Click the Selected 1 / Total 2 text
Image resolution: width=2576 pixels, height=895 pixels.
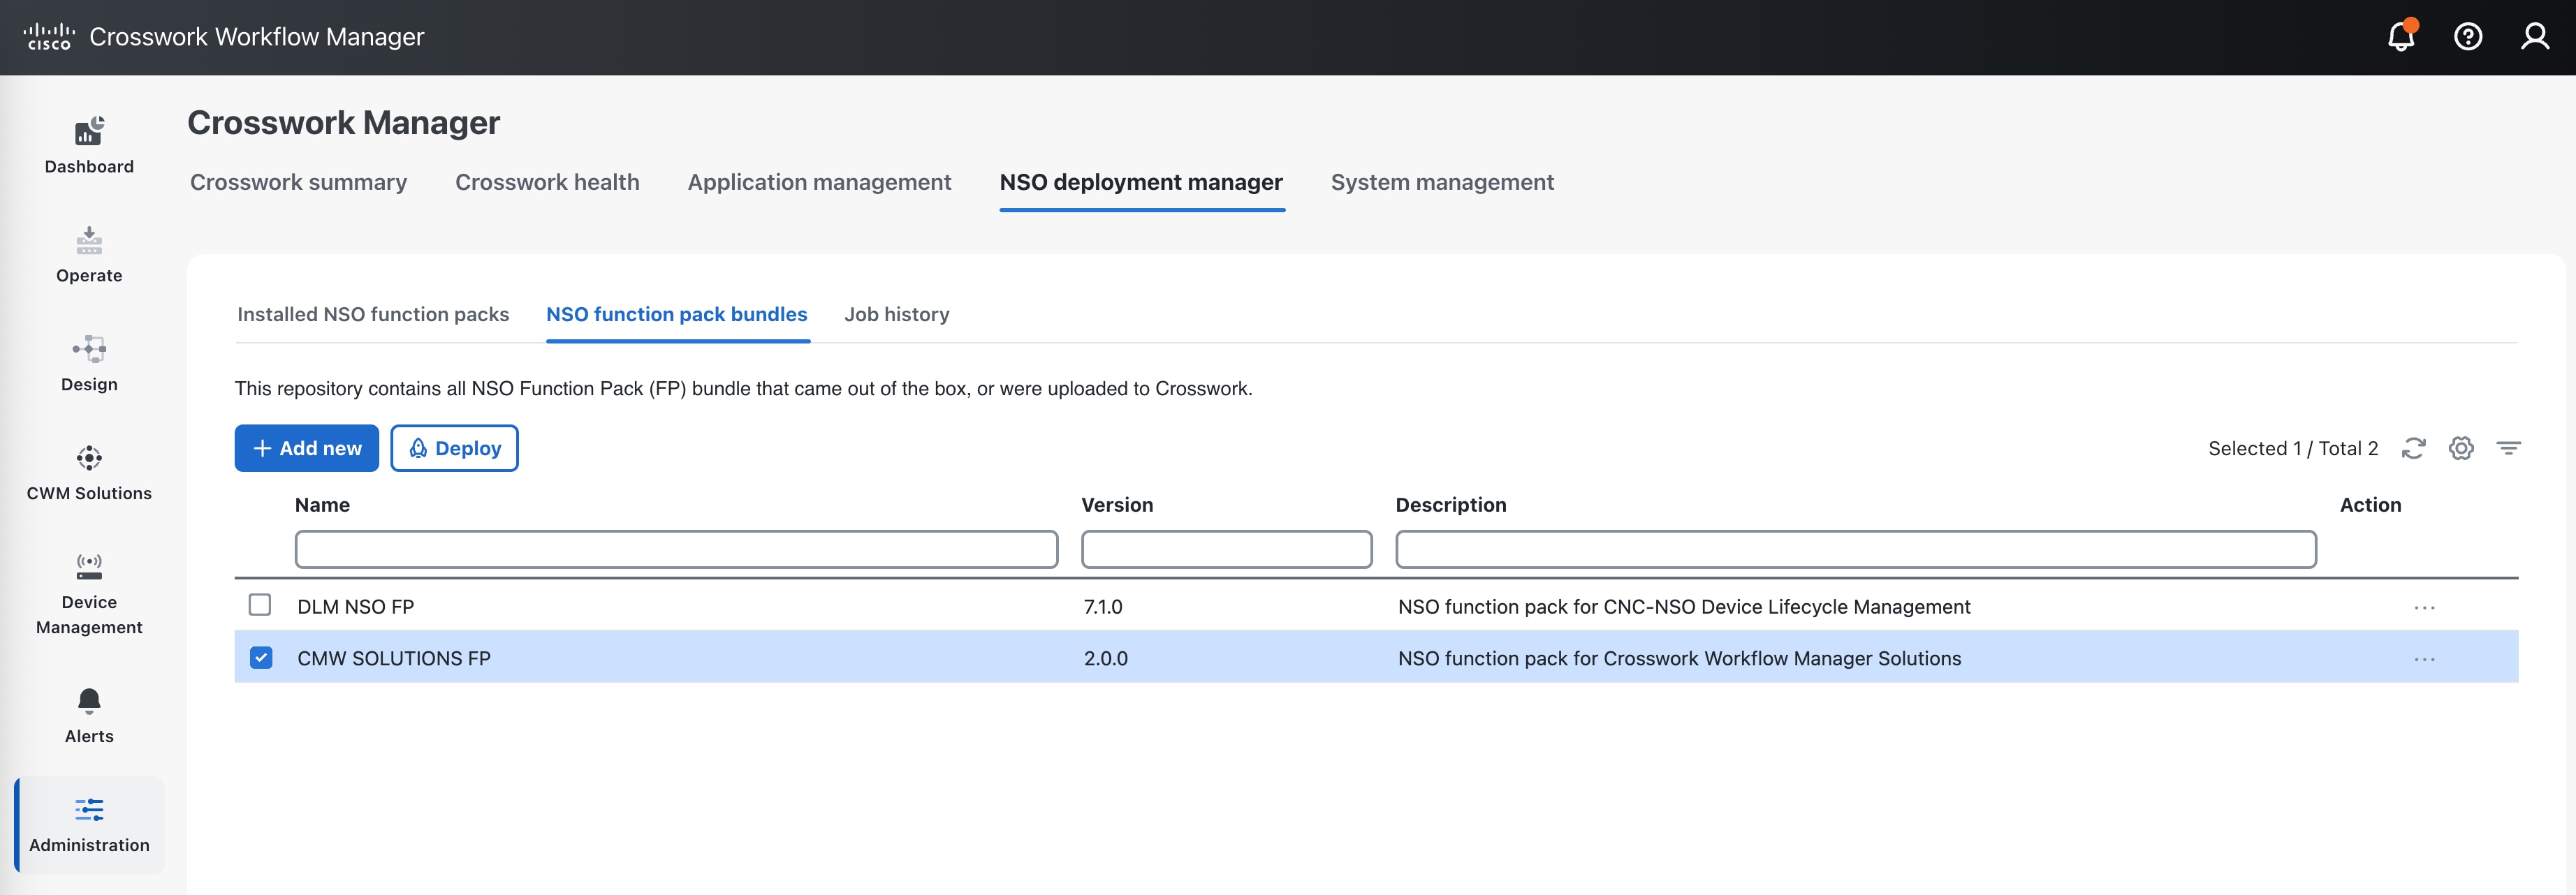(2293, 448)
